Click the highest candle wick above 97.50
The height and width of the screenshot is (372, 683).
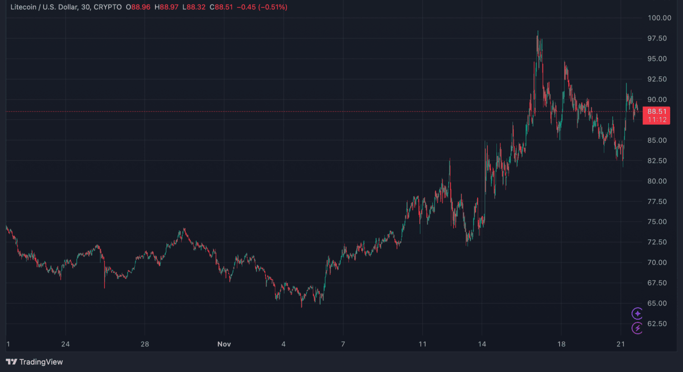pyautogui.click(x=538, y=33)
